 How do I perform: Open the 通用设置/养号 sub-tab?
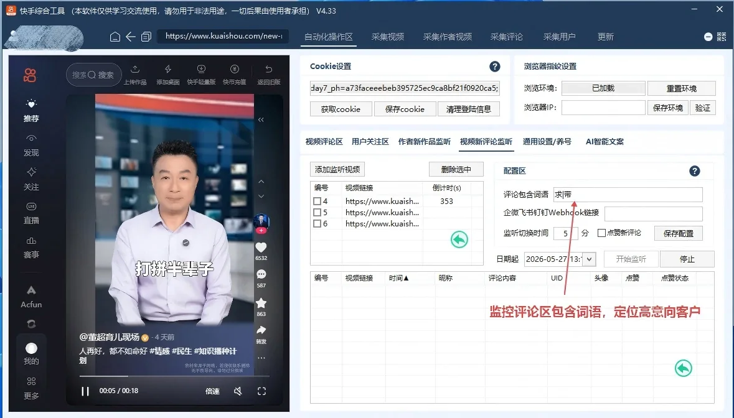[x=547, y=142]
